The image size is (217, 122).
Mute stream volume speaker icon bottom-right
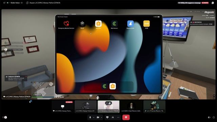(209, 118)
